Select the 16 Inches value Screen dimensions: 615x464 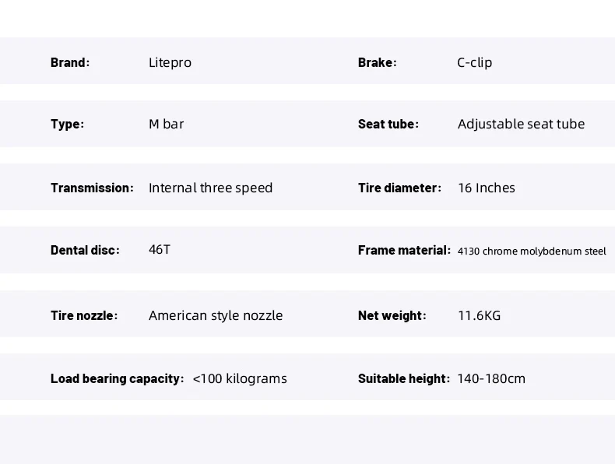point(486,188)
